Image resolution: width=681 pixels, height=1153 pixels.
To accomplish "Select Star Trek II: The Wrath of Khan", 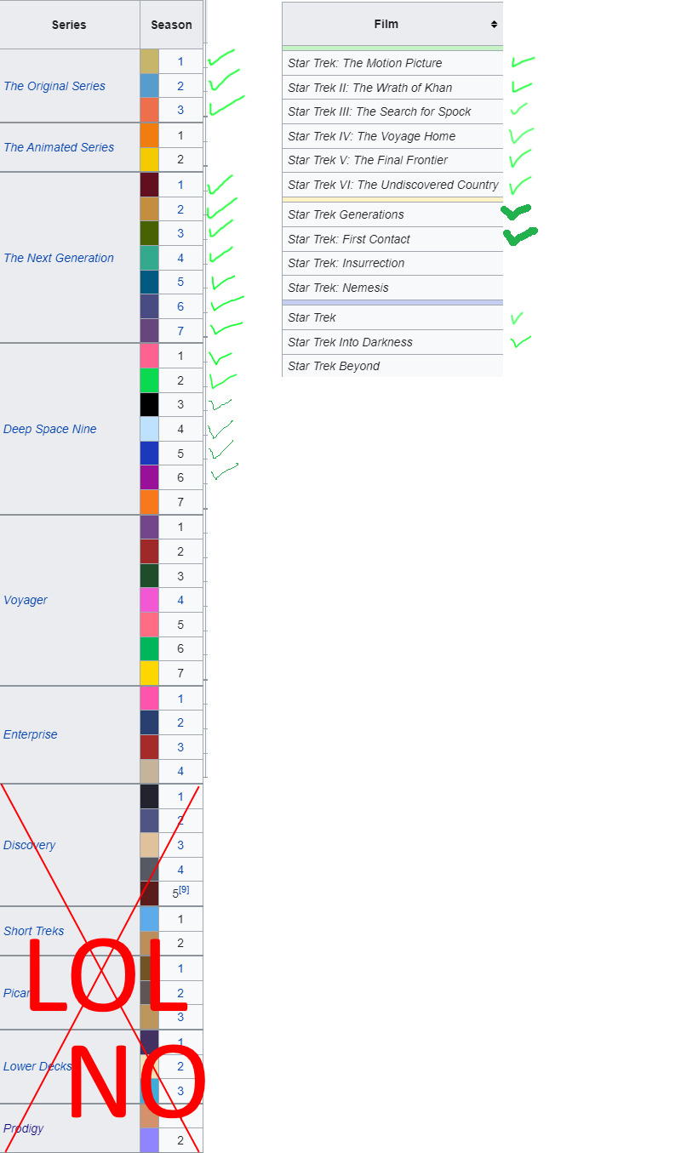I will coord(392,88).
